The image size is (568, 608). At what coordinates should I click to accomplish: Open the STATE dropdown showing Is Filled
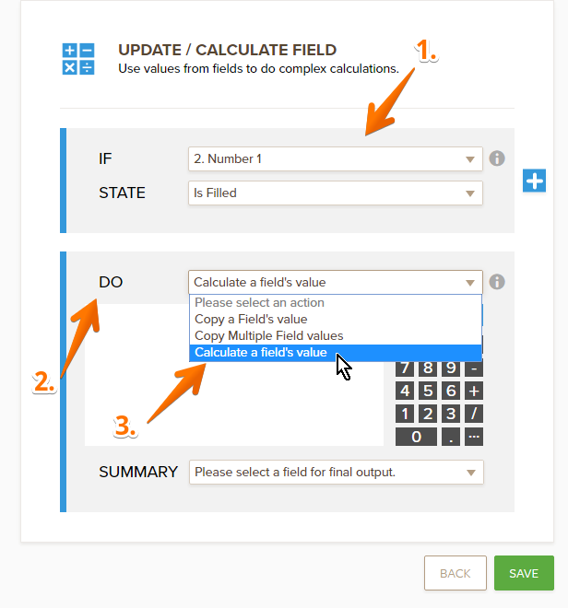pyautogui.click(x=335, y=193)
